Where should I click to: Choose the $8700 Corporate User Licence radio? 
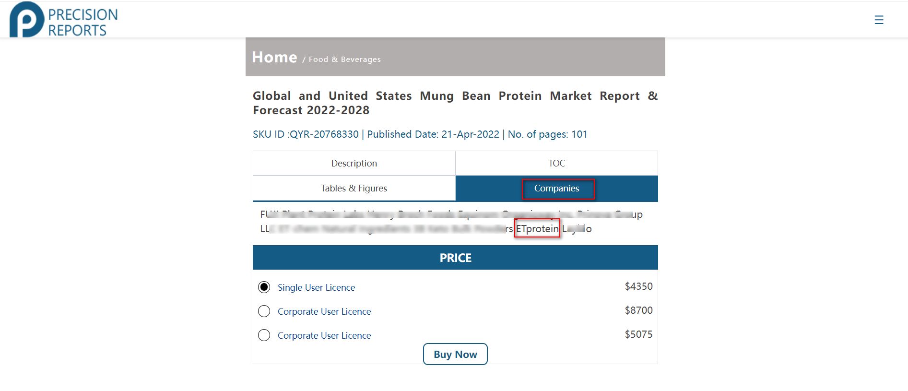(264, 311)
